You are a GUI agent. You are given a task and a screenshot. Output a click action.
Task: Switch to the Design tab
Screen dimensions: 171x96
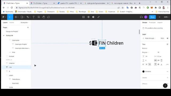145,22
